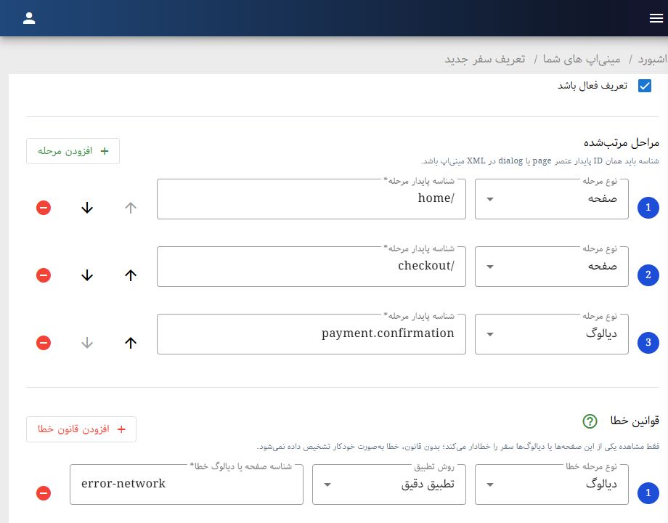Open step 3 دیالوگ type dropdown
Screen dimensions: 668x523
coord(552,334)
